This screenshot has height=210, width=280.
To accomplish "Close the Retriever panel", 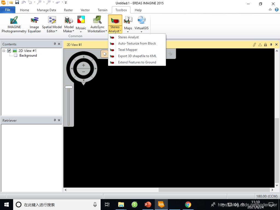I will (59, 120).
